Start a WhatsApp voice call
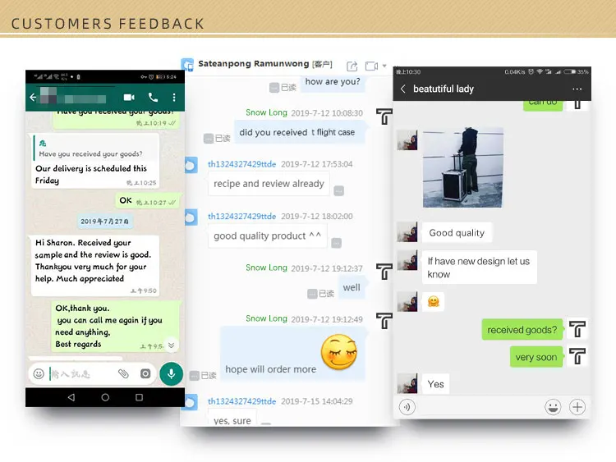 pyautogui.click(x=153, y=97)
